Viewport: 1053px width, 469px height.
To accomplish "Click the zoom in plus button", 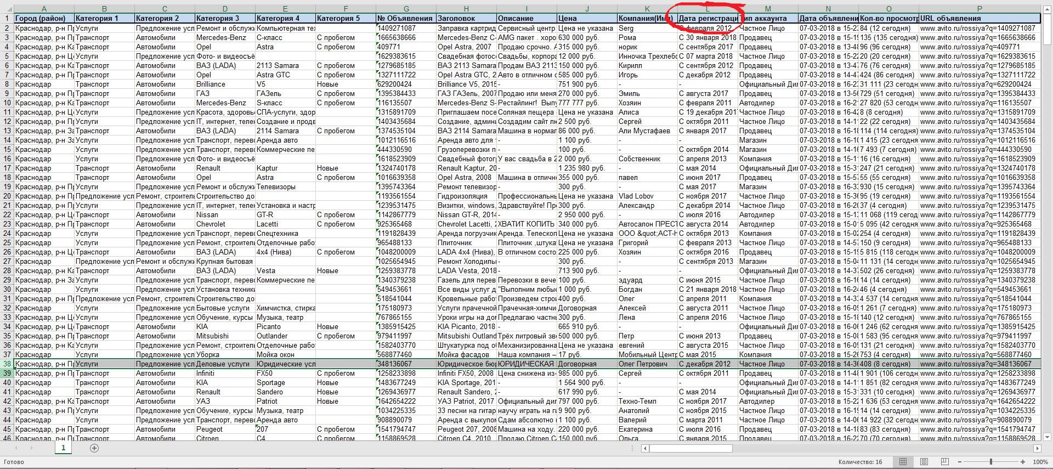I will click(x=1023, y=462).
